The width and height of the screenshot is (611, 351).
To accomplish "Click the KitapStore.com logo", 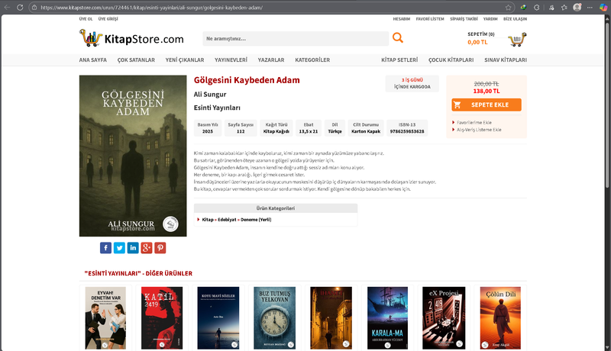I will pos(131,38).
